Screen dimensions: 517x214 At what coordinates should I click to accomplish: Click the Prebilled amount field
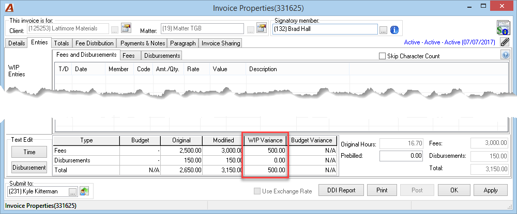point(401,156)
